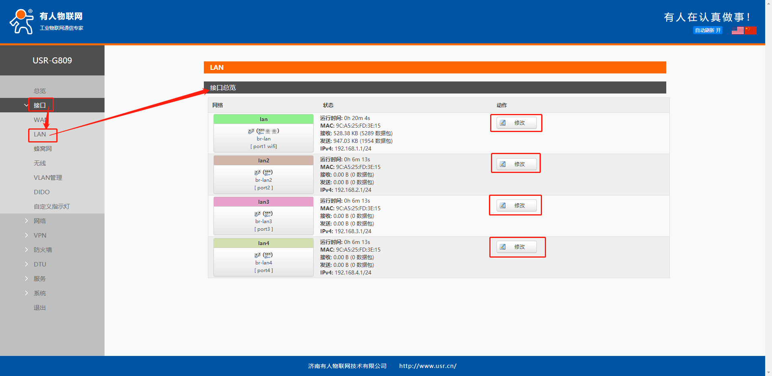Open the VLAN管理 menu item
This screenshot has width=772, height=376.
(x=48, y=177)
